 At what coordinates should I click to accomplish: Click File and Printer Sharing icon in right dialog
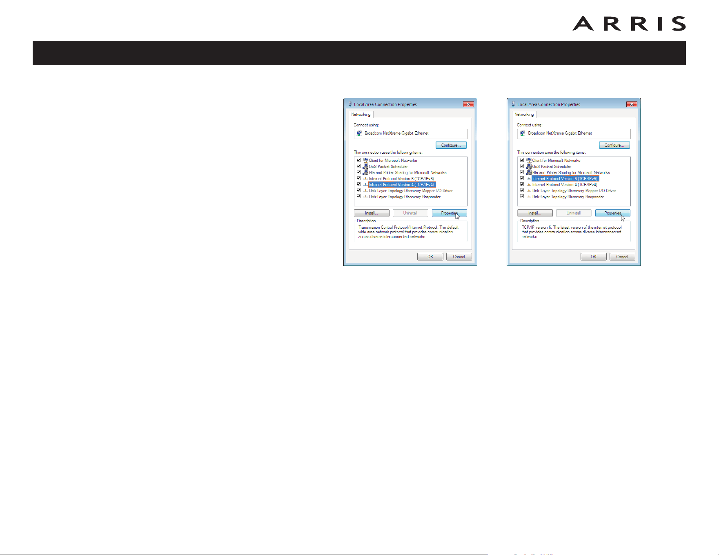click(x=529, y=172)
